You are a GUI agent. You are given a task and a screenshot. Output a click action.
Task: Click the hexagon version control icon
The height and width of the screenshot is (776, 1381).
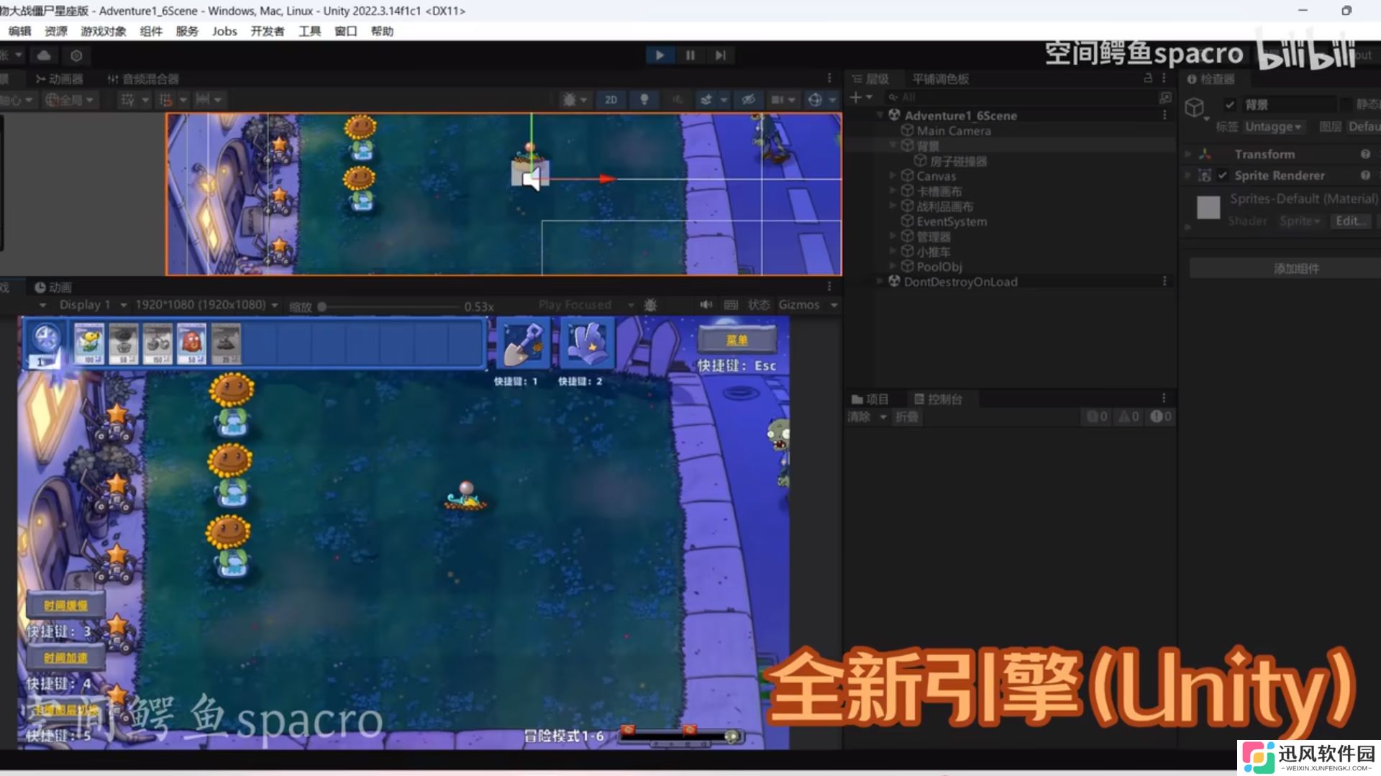pos(76,55)
